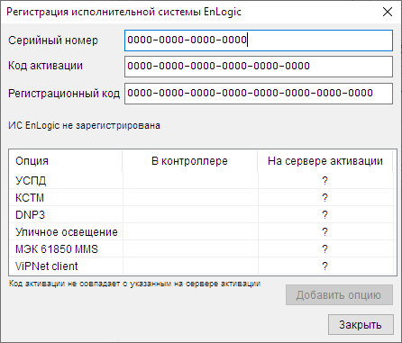This screenshot has height=343, width=402.
Task: Click the Код активации label
Action: [45, 66]
